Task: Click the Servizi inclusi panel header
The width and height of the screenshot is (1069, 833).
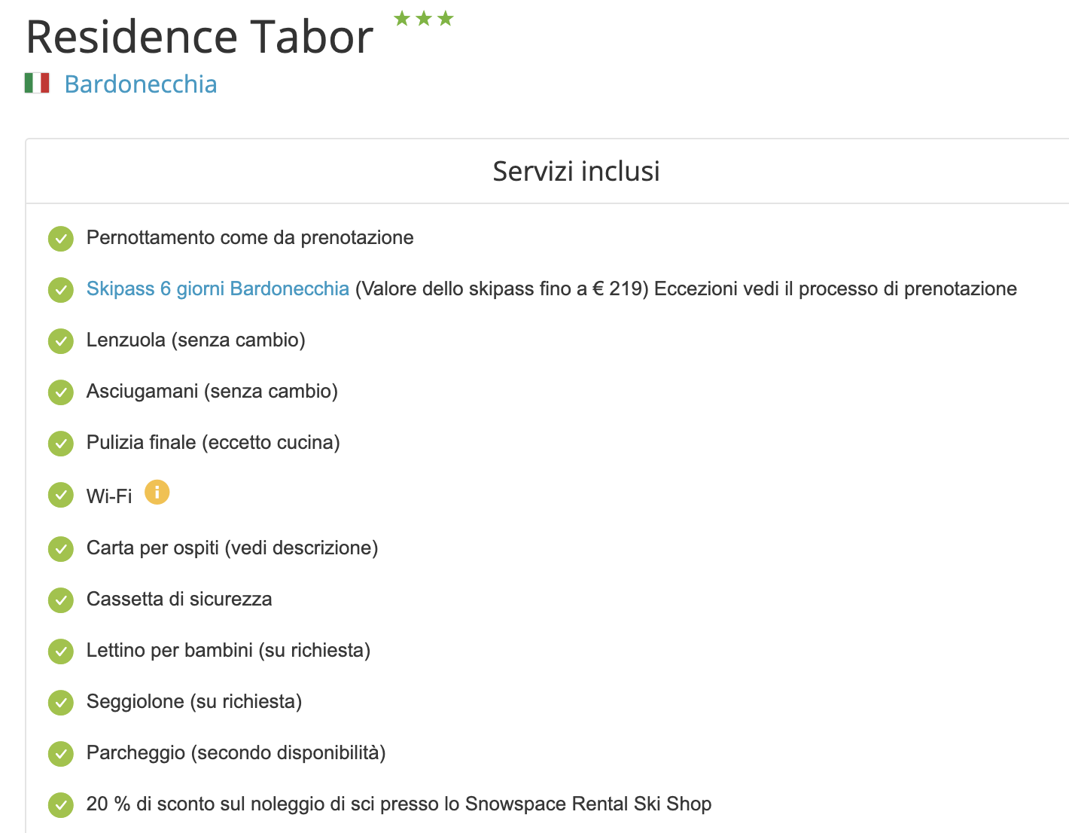Action: click(x=576, y=172)
